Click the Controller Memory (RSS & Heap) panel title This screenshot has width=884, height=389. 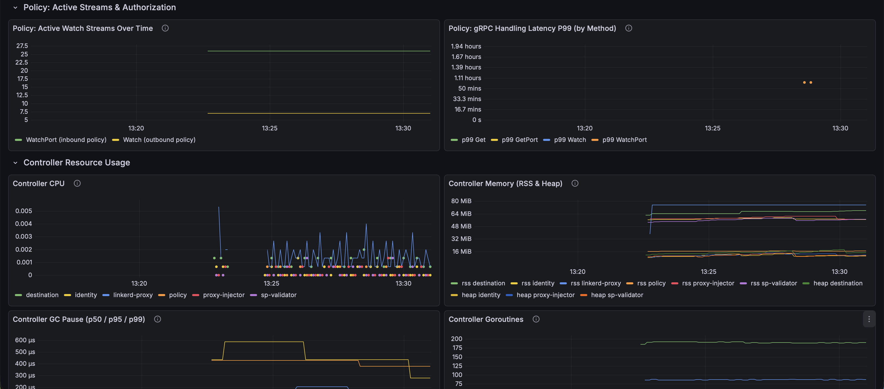coord(505,184)
